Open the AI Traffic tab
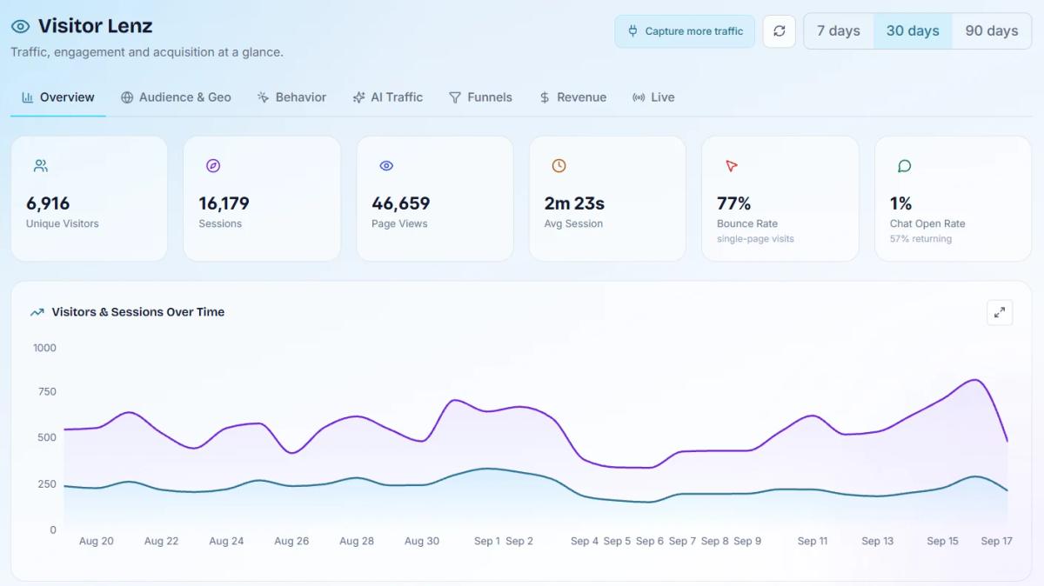This screenshot has height=586, width=1044. 387,97
